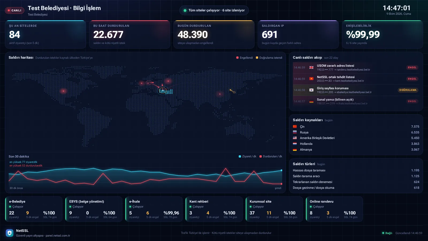
Task: Click the yellow Doğrulama istendi legend swatch
Action: (257, 58)
